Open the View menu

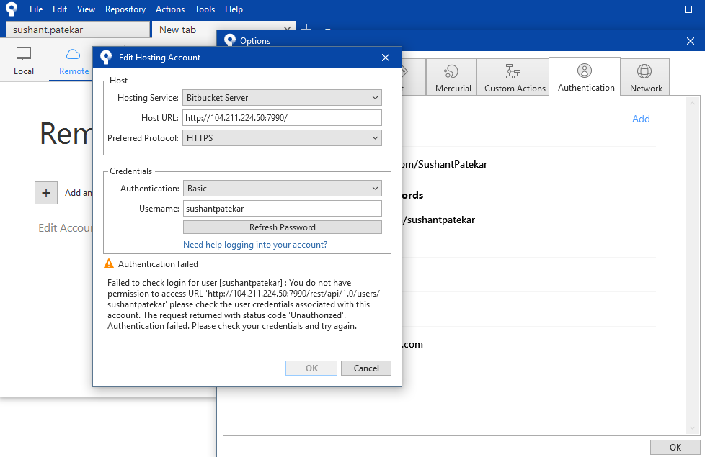[86, 9]
